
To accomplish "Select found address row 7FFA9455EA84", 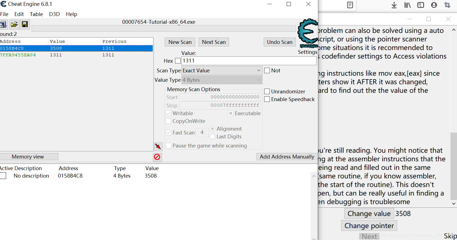I will 76,55.
